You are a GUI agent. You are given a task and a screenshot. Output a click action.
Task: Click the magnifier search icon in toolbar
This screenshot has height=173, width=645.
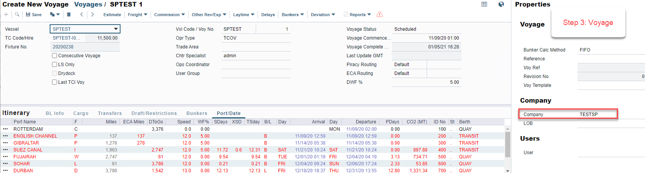coord(17,15)
